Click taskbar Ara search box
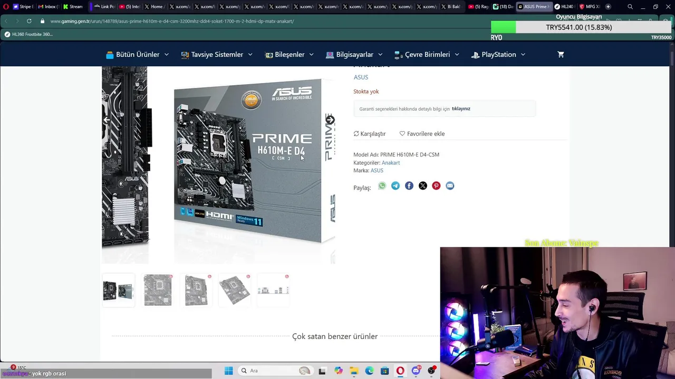Image resolution: width=675 pixels, height=379 pixels. click(275, 371)
